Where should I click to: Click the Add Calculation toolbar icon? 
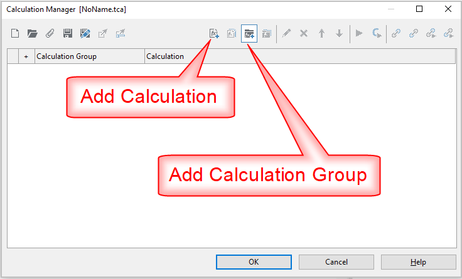tap(214, 34)
